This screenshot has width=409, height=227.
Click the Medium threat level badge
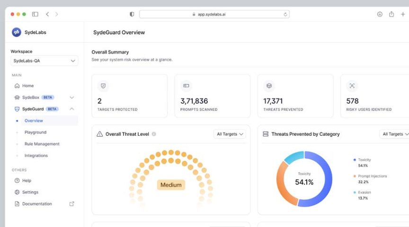[171, 185]
